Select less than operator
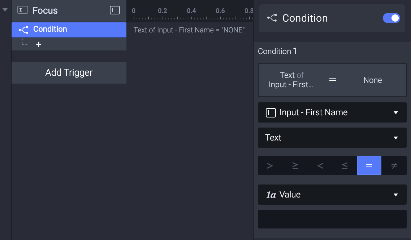 coord(320,165)
